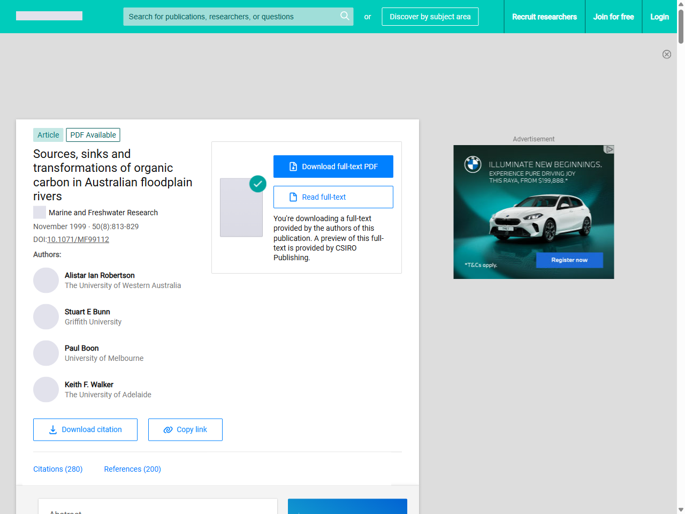Switch to the References (200) tab
The width and height of the screenshot is (685, 514).
132,469
